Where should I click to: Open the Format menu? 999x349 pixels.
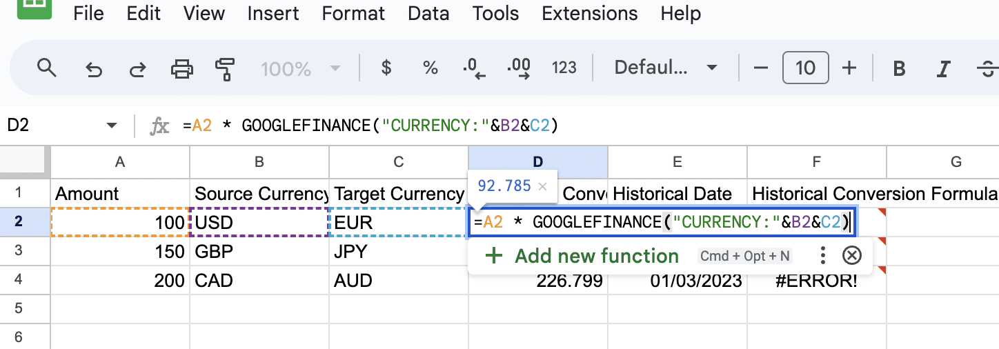[354, 13]
